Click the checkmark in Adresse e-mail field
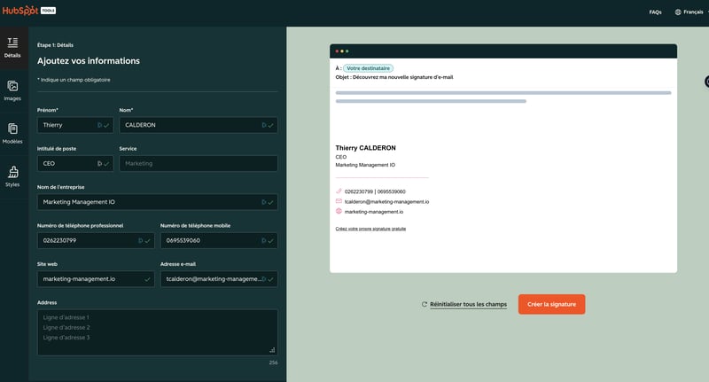The width and height of the screenshot is (709, 382). click(270, 279)
